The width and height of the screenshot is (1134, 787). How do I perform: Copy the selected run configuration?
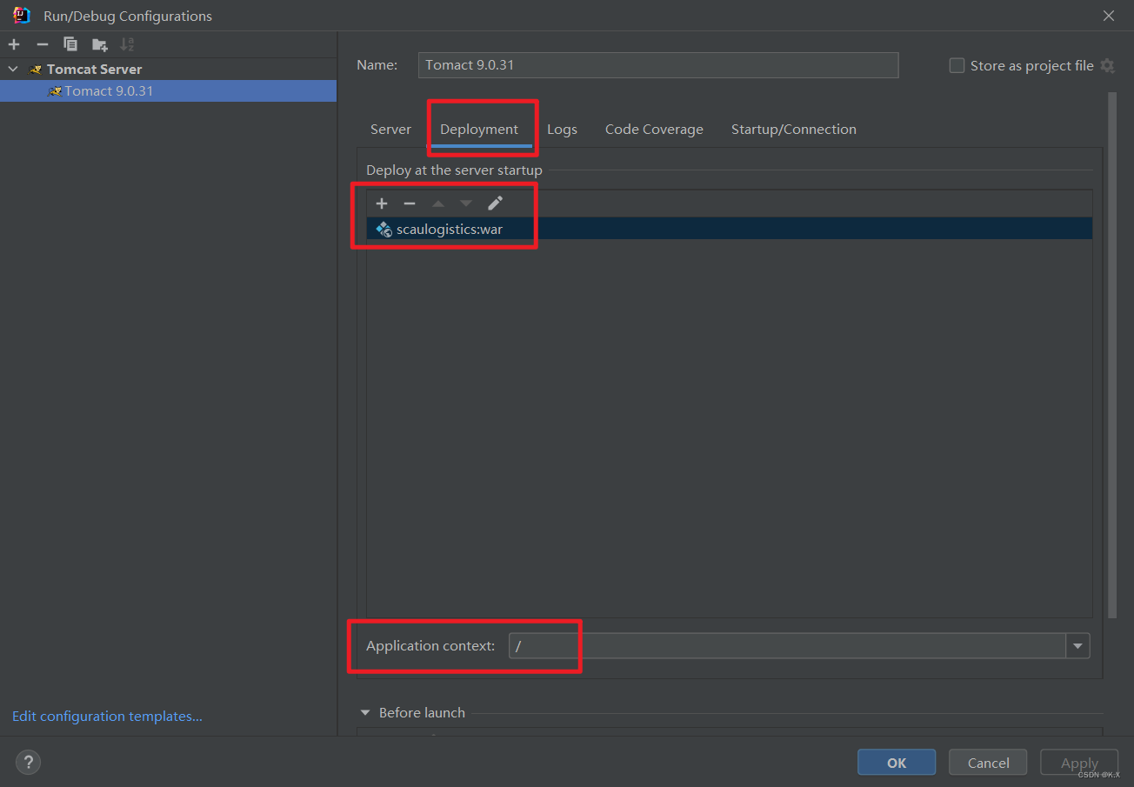coord(70,44)
